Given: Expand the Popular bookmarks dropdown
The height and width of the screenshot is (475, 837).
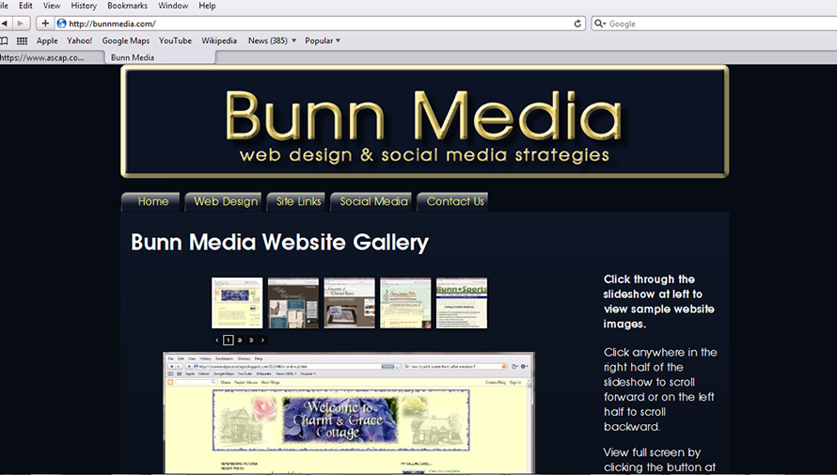Looking at the screenshot, I should pyautogui.click(x=323, y=40).
